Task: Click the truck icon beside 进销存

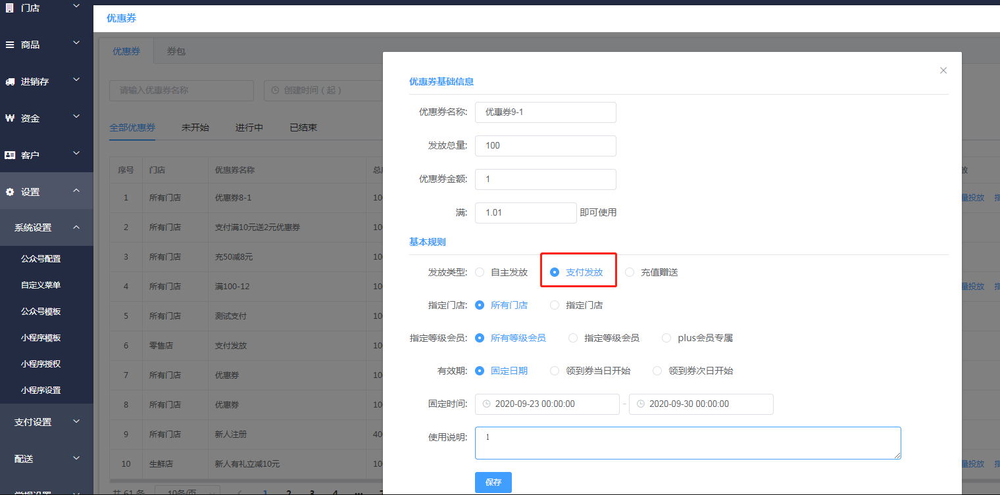Action: [x=10, y=82]
